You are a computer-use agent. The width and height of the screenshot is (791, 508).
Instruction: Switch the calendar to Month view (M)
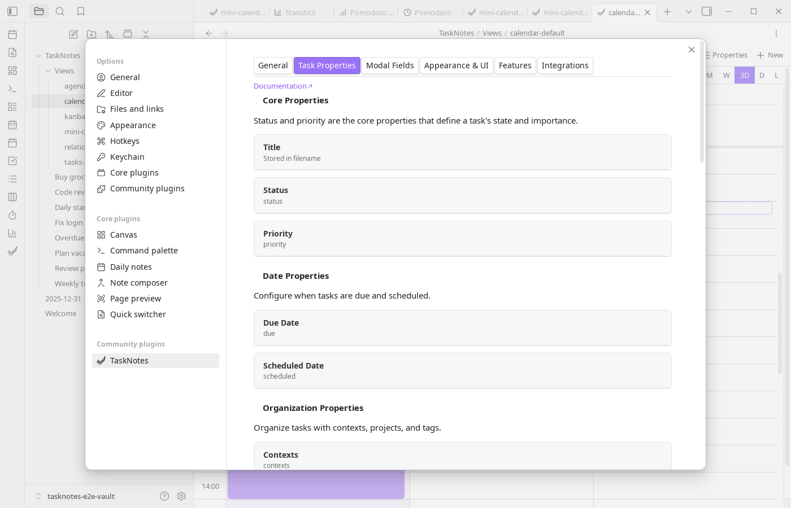click(709, 75)
